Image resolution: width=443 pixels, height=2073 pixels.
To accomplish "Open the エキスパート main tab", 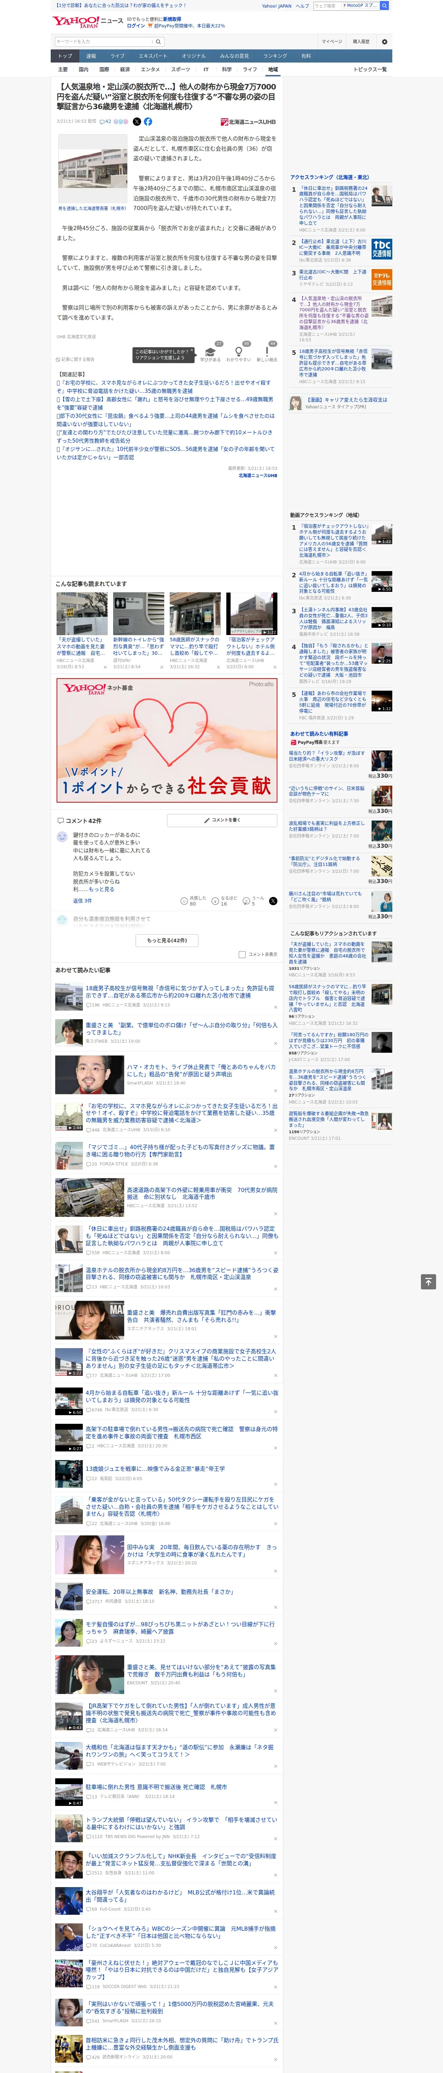I will coord(153,56).
